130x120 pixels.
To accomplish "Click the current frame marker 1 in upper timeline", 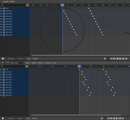I will pos(62,5).
